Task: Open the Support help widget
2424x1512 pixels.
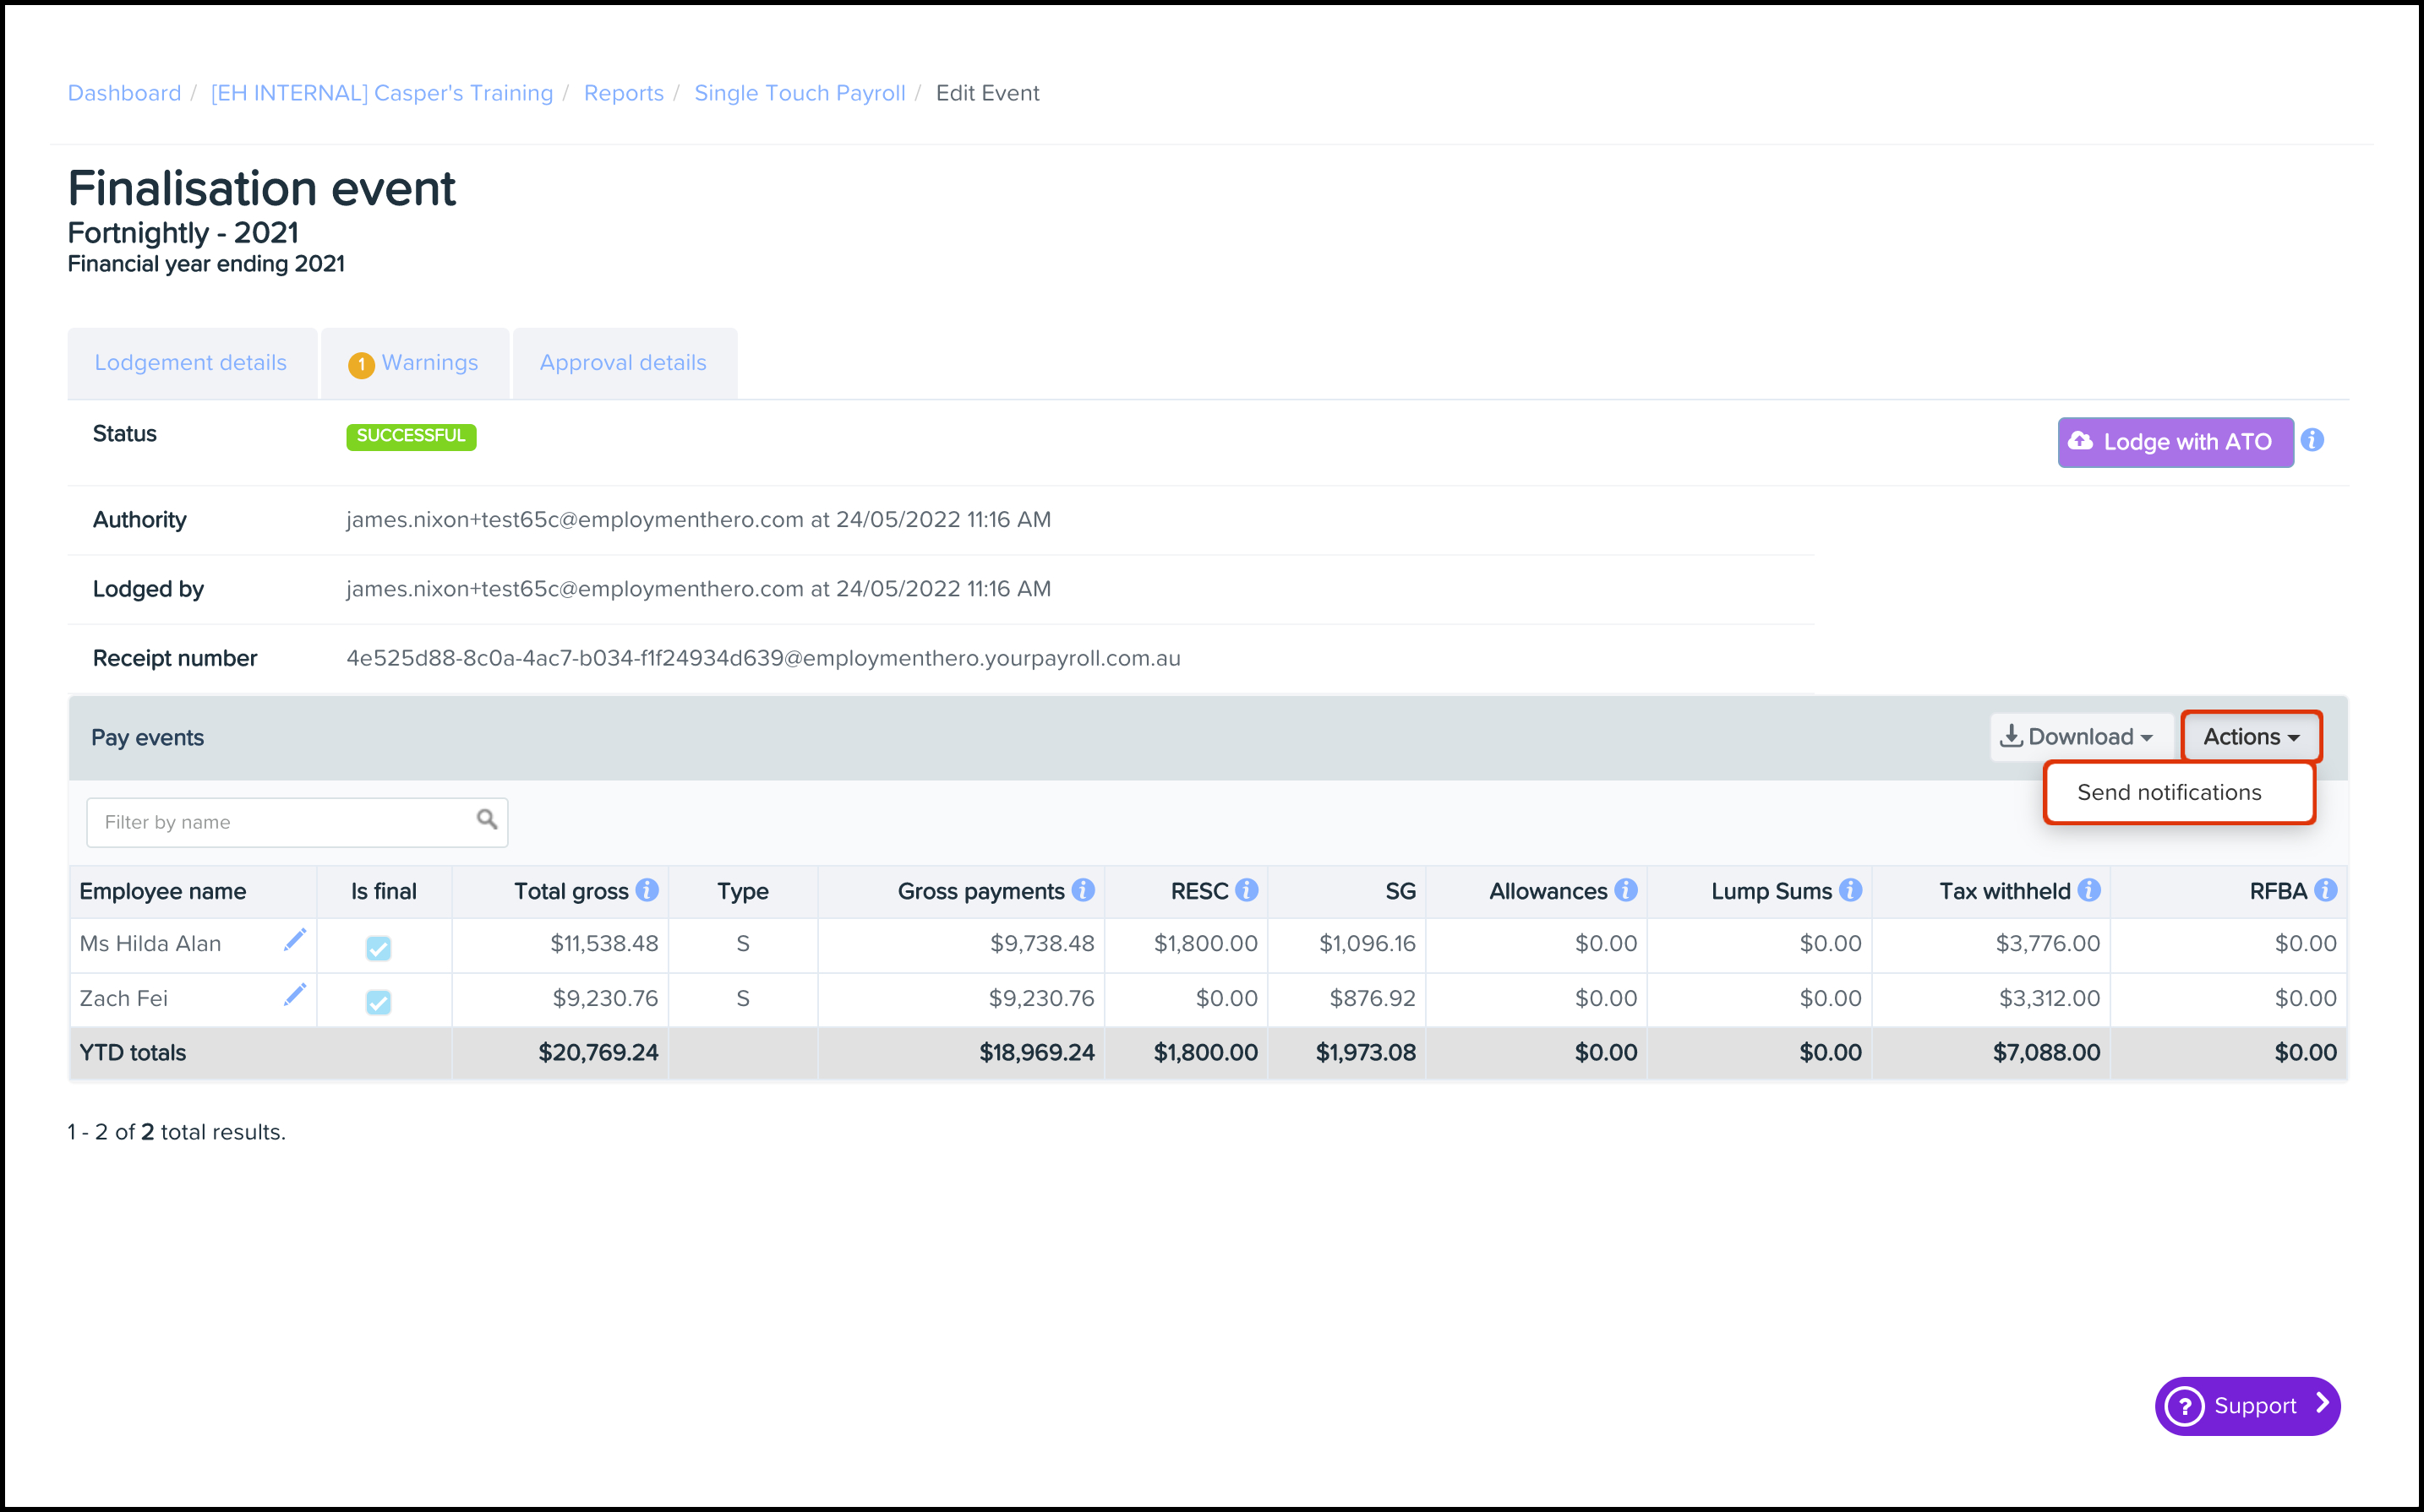Action: tap(2247, 1405)
